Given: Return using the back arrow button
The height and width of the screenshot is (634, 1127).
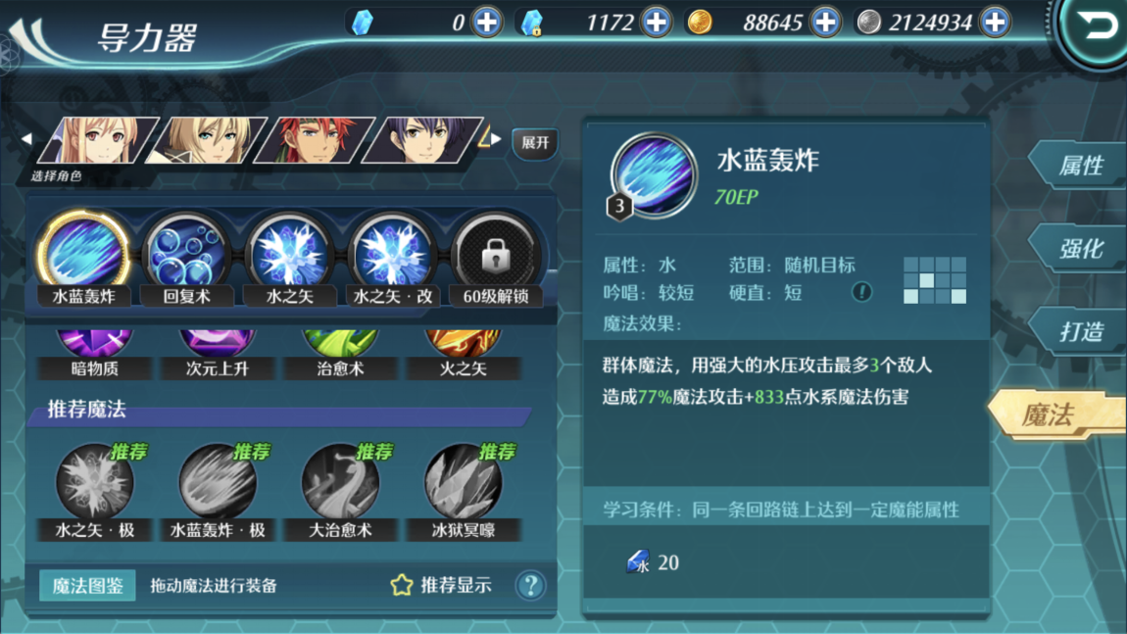Looking at the screenshot, I should point(1096,27).
